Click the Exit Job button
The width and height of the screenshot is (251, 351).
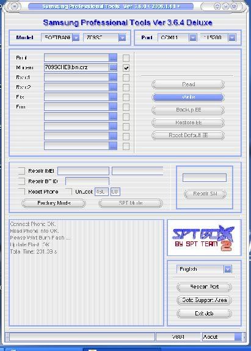point(204,314)
